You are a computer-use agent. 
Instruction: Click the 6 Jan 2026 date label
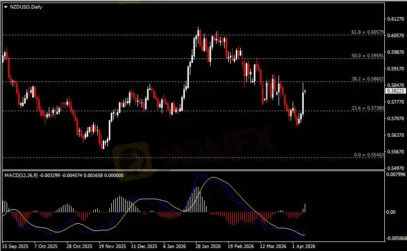click(x=174, y=246)
